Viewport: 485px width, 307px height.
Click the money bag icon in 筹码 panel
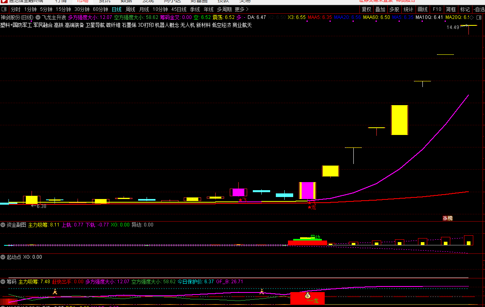(x=308, y=295)
